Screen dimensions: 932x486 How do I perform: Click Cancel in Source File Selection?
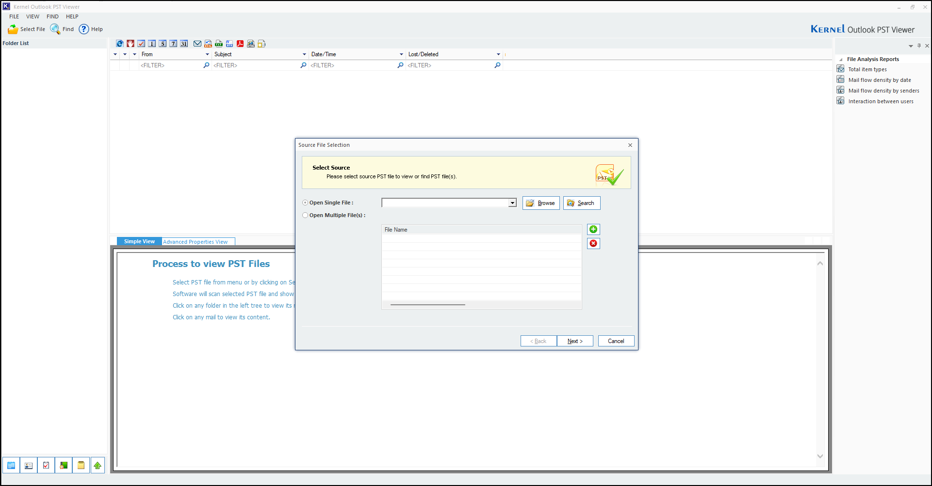(x=616, y=341)
